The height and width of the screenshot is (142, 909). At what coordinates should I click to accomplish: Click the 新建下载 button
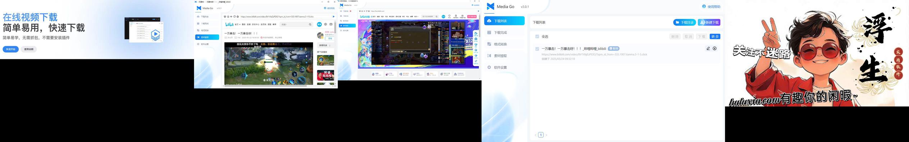tap(709, 22)
